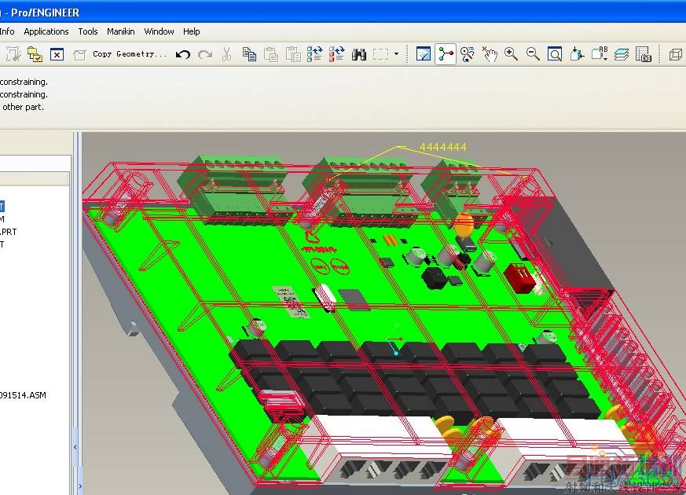Select the 091514.ASM tree entry
686x495 pixels.
[23, 395]
